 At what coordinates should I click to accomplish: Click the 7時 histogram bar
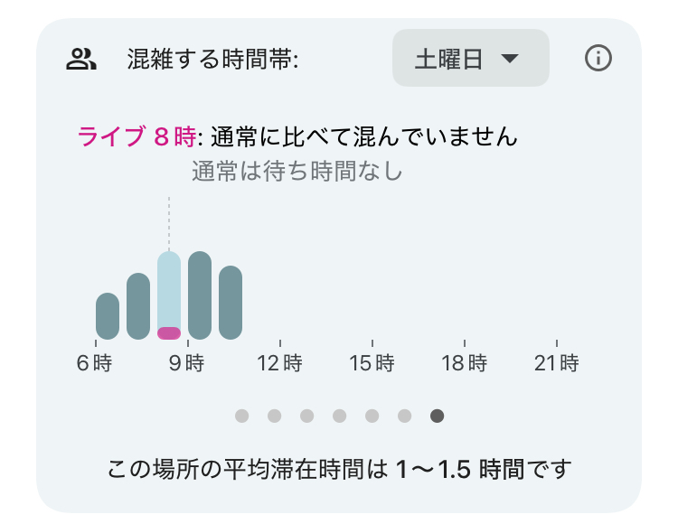pyautogui.click(x=138, y=306)
